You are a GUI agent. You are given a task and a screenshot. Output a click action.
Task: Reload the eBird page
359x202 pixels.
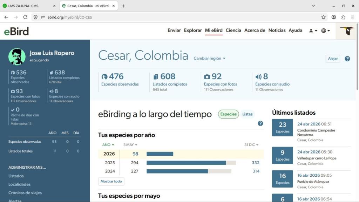25,17
